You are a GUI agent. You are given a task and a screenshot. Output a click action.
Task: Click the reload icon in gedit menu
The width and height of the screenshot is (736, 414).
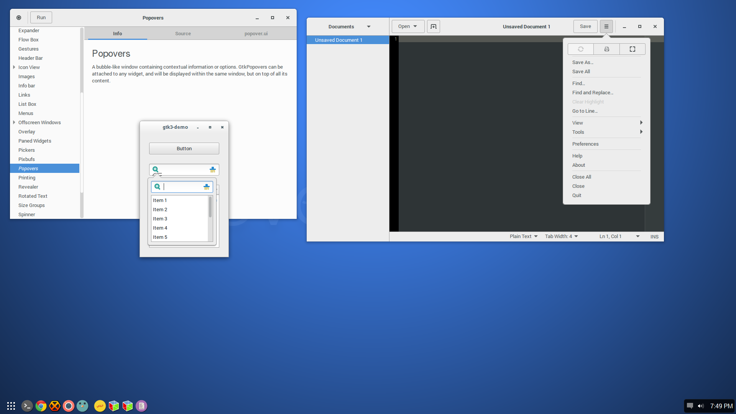(x=581, y=49)
